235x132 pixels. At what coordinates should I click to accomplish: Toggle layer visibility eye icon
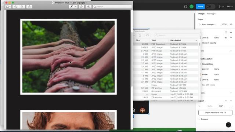click(x=231, y=25)
